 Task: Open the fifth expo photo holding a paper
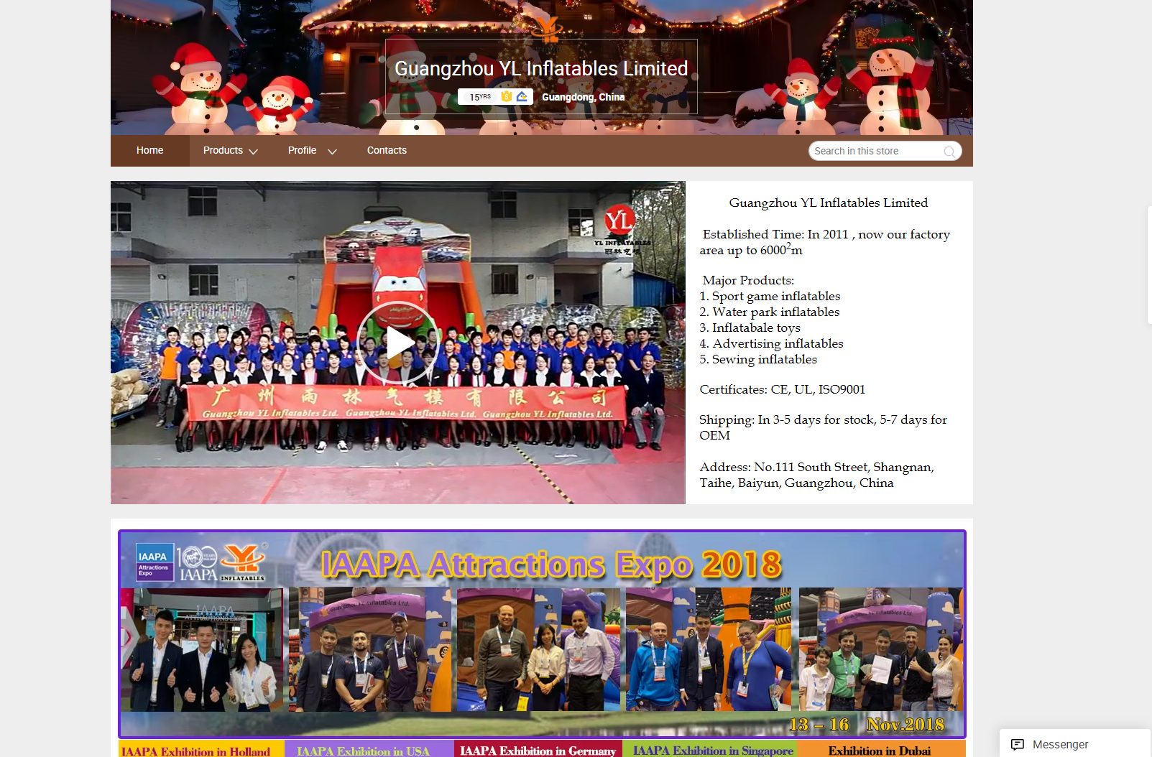881,650
